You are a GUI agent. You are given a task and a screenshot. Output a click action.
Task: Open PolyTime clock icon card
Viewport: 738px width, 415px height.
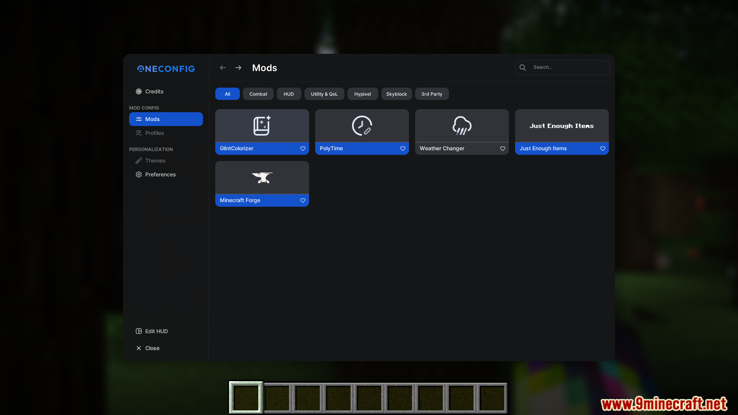(x=362, y=126)
